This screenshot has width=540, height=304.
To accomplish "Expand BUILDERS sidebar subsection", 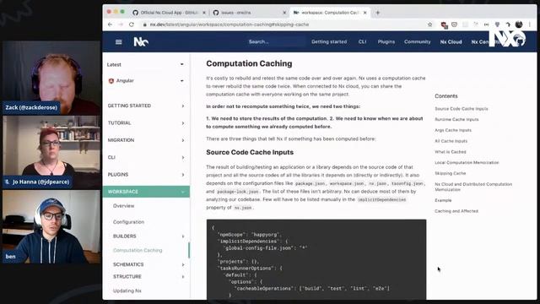I will coord(148,236).
